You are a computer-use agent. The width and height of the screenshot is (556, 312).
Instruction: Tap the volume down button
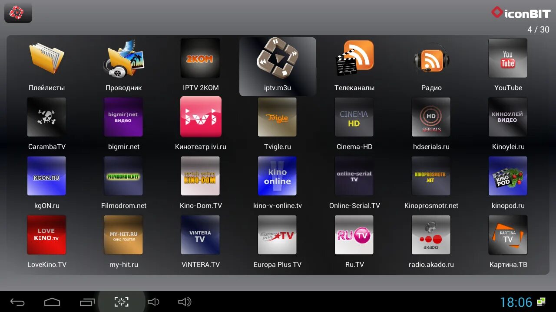pyautogui.click(x=153, y=302)
